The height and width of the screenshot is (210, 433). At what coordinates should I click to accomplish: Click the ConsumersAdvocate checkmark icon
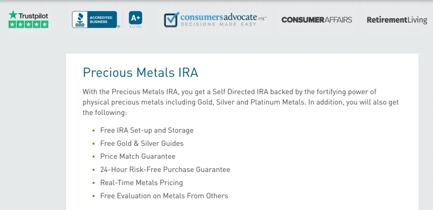(x=172, y=19)
